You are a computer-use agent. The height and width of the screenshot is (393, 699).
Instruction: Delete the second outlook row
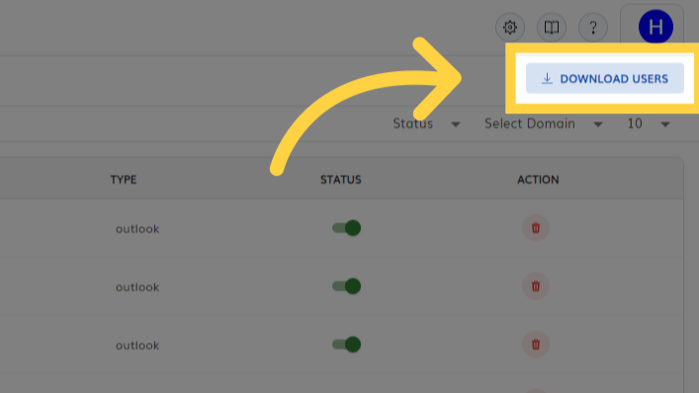click(x=536, y=286)
